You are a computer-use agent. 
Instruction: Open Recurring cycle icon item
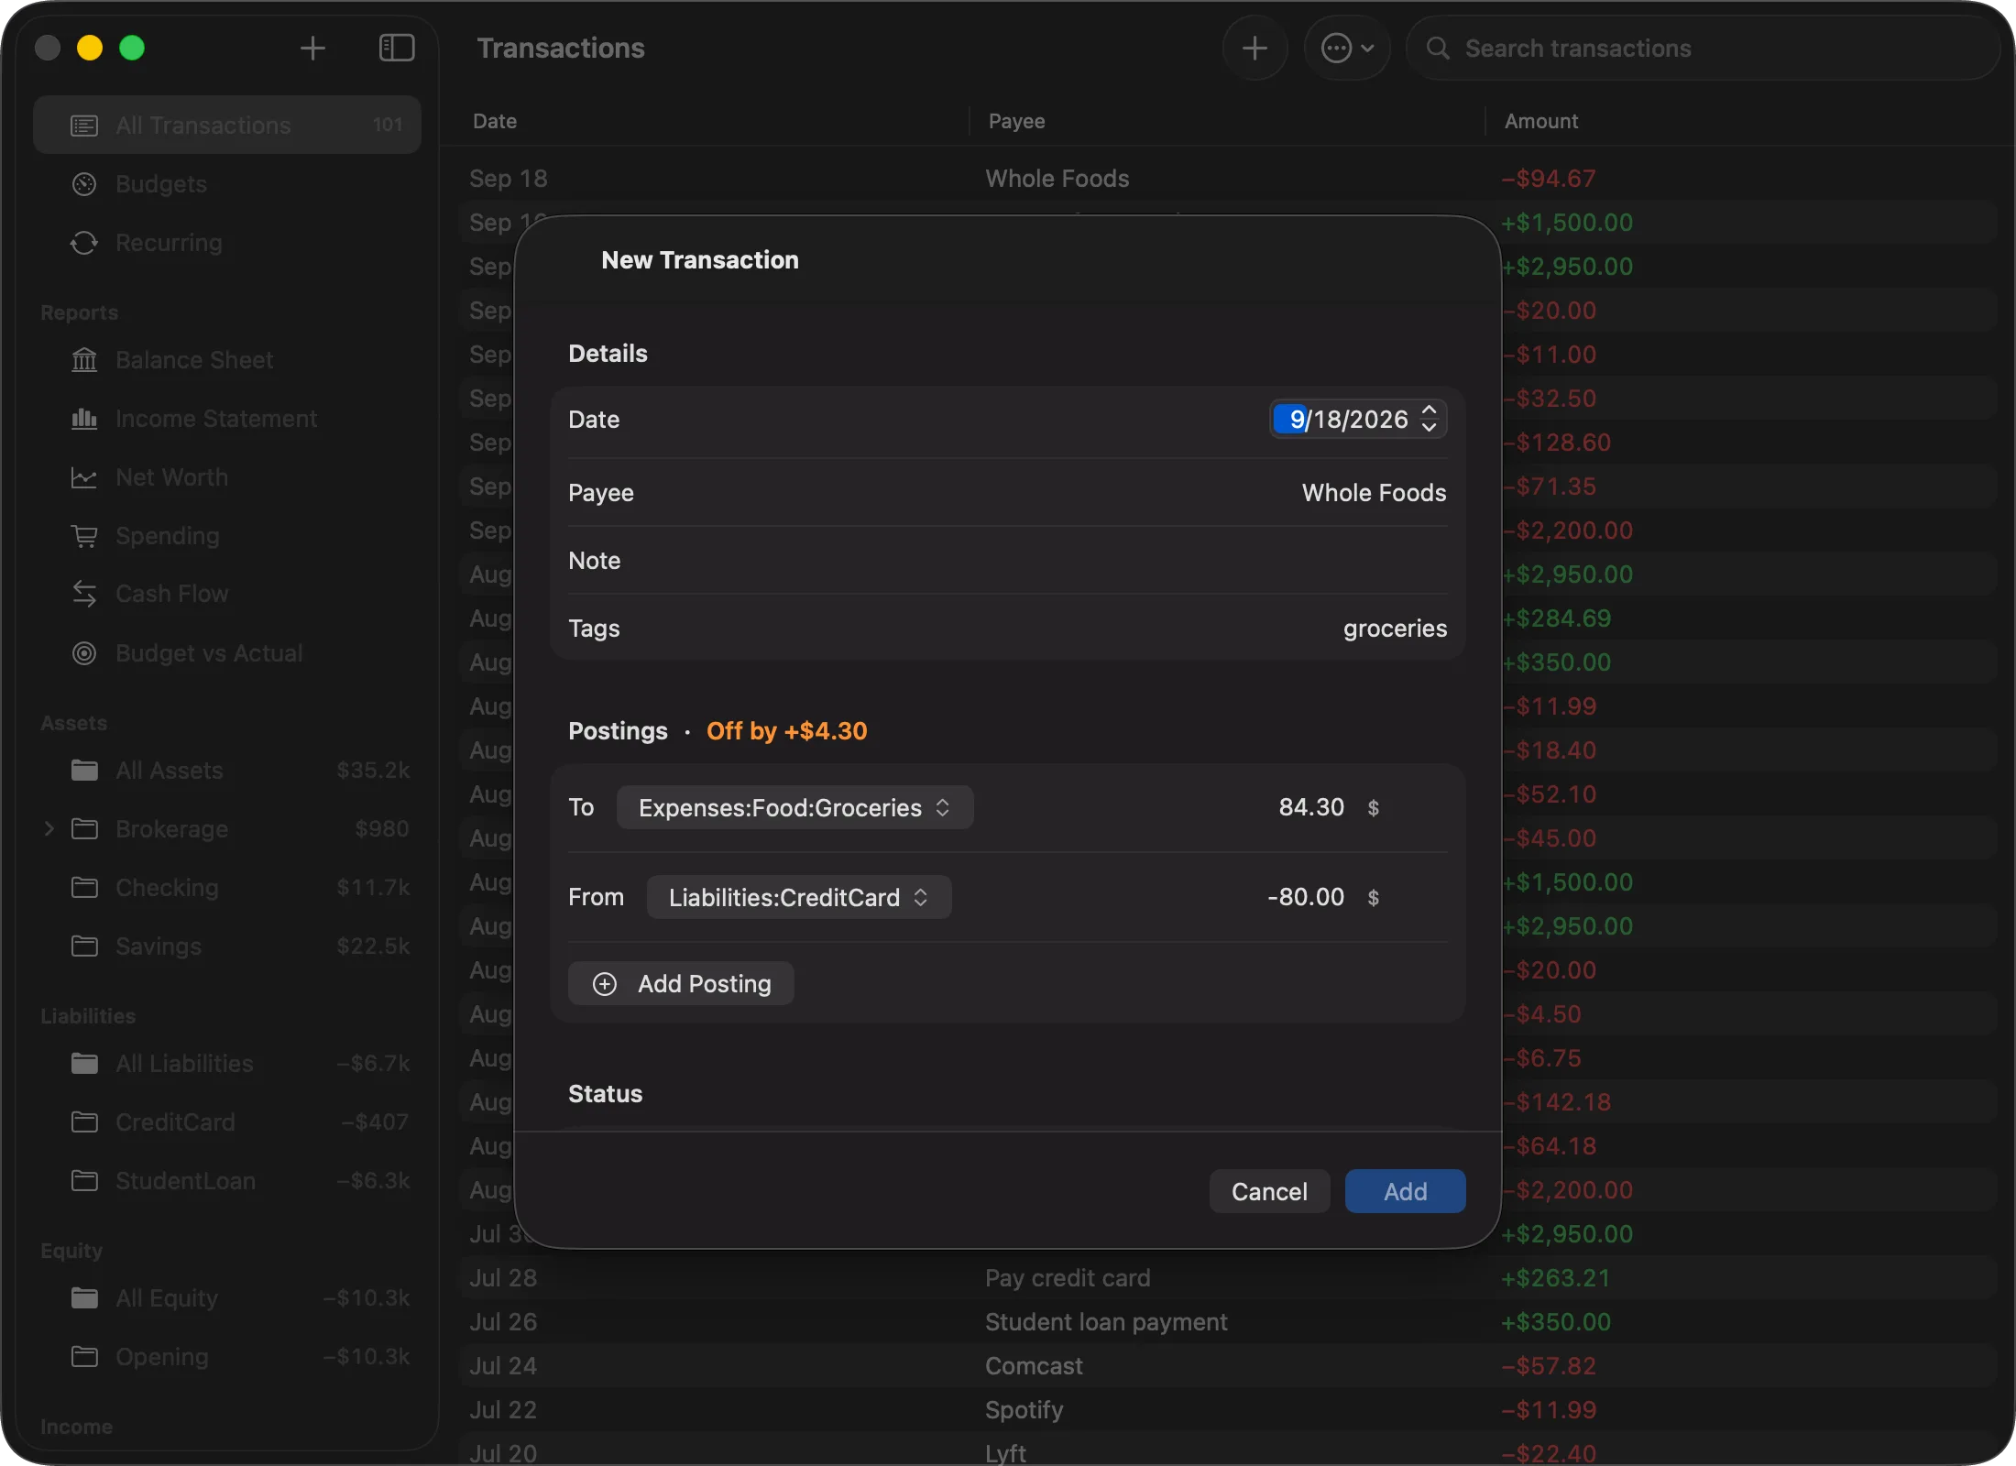(84, 243)
